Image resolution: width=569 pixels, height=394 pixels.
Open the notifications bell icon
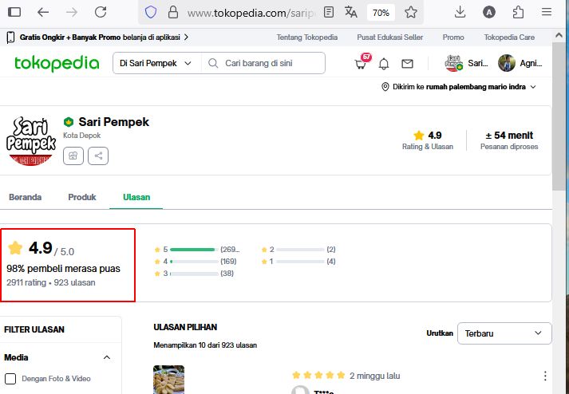click(x=384, y=64)
